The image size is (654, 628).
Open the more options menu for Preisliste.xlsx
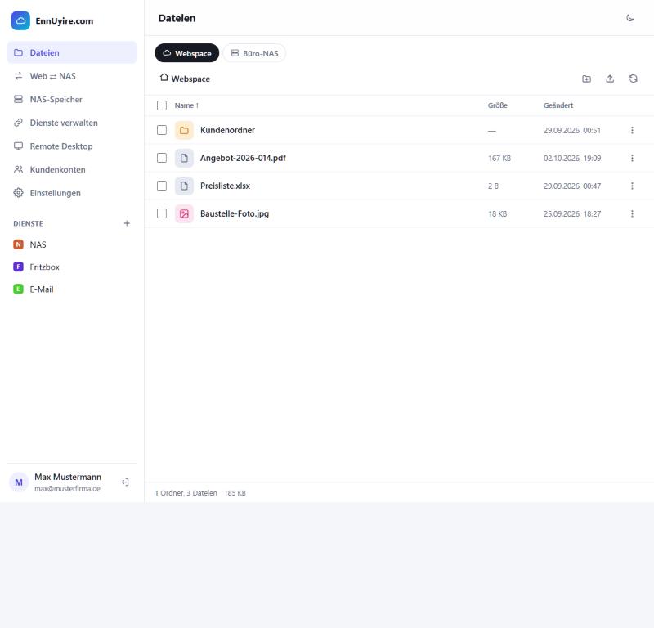[632, 186]
